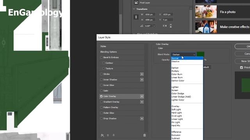Click OK in Layer Style dialog
The height and width of the screenshot is (140, 250).
click(243, 46)
